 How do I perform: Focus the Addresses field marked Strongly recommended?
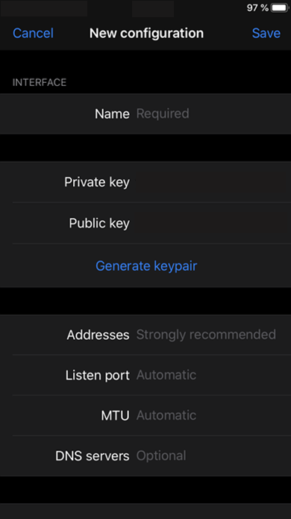(x=212, y=335)
